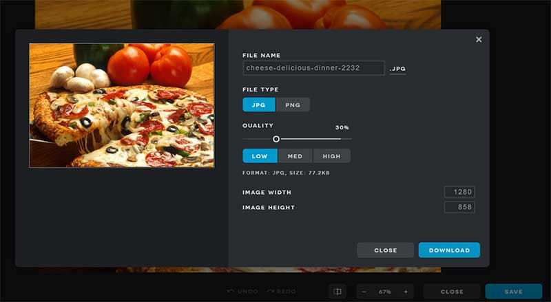Click the editor SAVE button
The height and width of the screenshot is (302, 551).
point(513,292)
